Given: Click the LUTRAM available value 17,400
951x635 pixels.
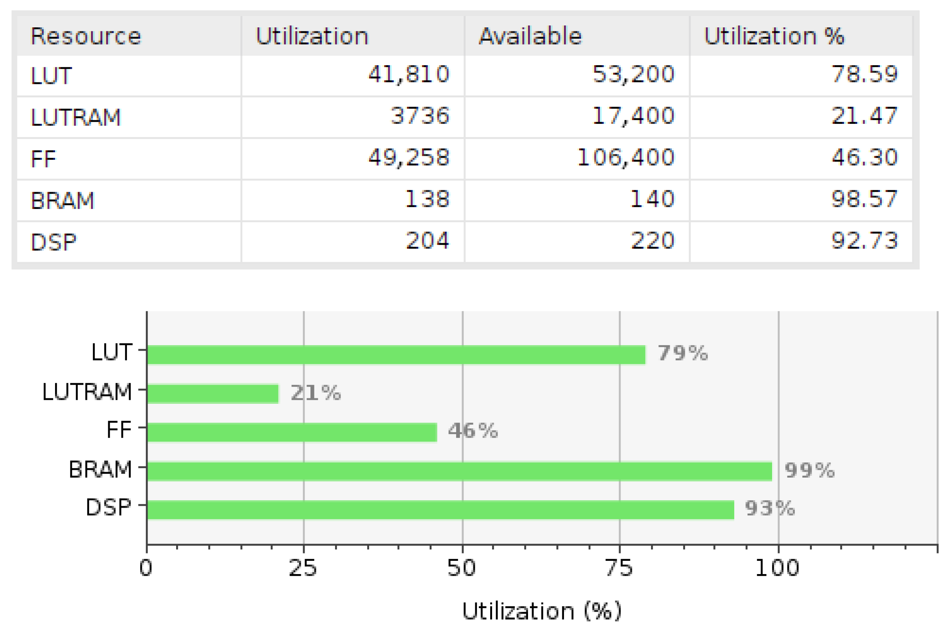Looking at the screenshot, I should click(633, 116).
